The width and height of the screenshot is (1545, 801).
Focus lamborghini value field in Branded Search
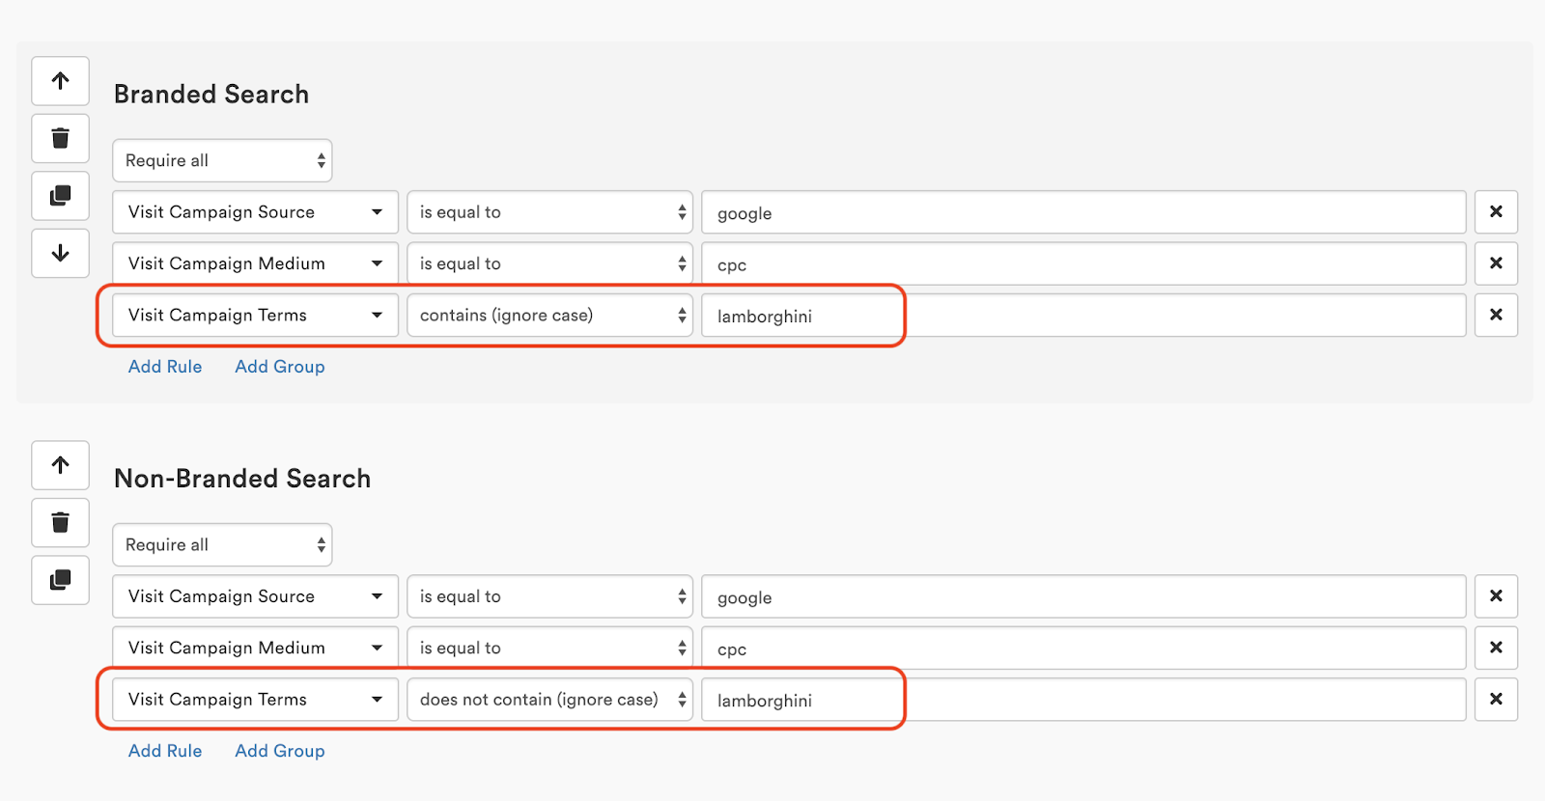[x=1083, y=315]
